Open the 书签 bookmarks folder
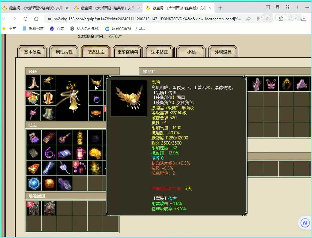Screen dimensions: 312x238 click(x=9, y=29)
